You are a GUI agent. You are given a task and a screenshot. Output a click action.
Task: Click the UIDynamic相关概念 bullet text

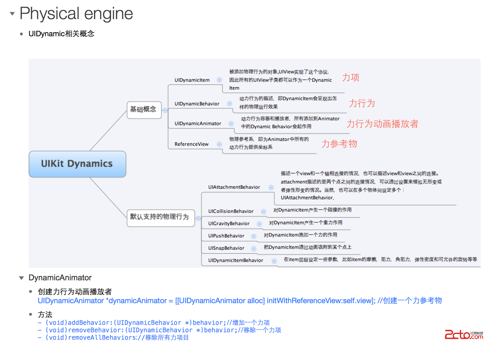(61, 34)
